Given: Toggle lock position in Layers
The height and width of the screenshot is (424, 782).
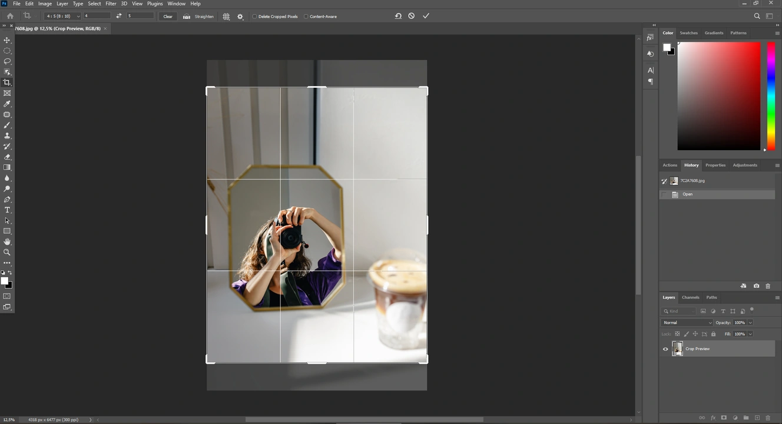Looking at the screenshot, I should pyautogui.click(x=695, y=334).
